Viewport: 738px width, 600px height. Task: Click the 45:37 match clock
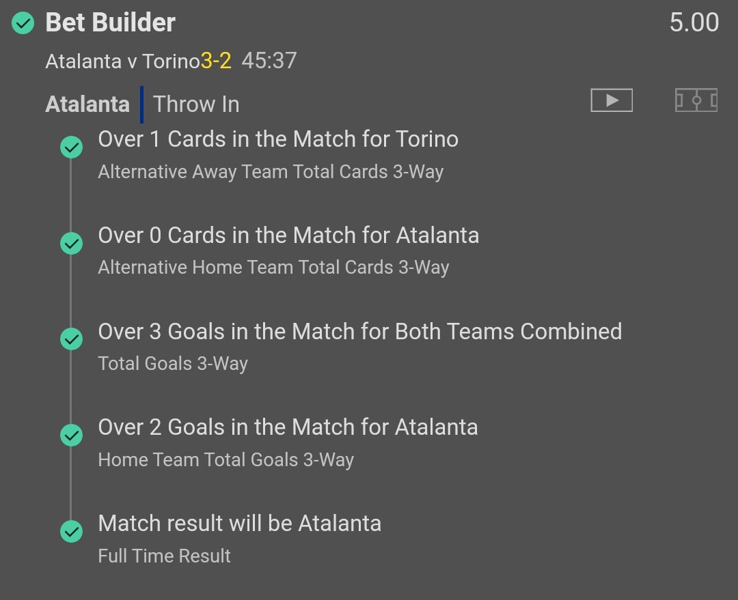click(x=269, y=61)
